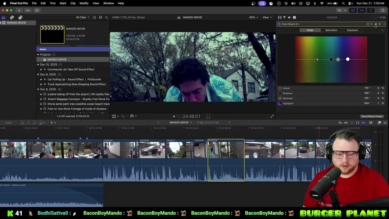Open the Keyword Editor key button
Screen dimensions: 389x219
[28, 10]
